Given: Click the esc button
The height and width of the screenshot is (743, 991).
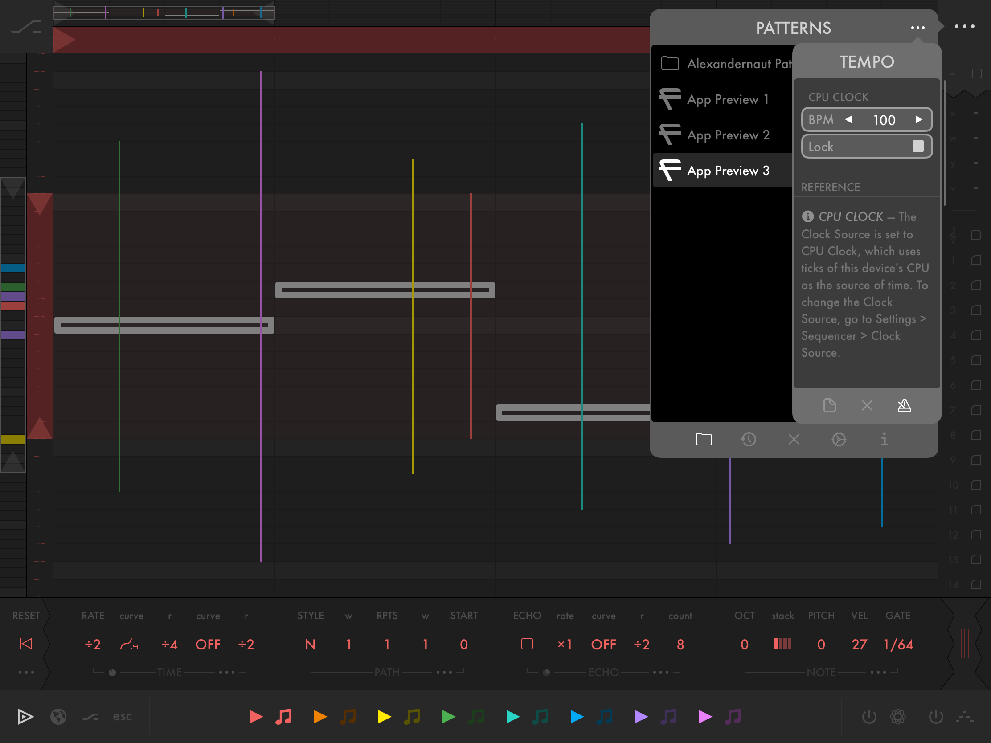Looking at the screenshot, I should [122, 717].
